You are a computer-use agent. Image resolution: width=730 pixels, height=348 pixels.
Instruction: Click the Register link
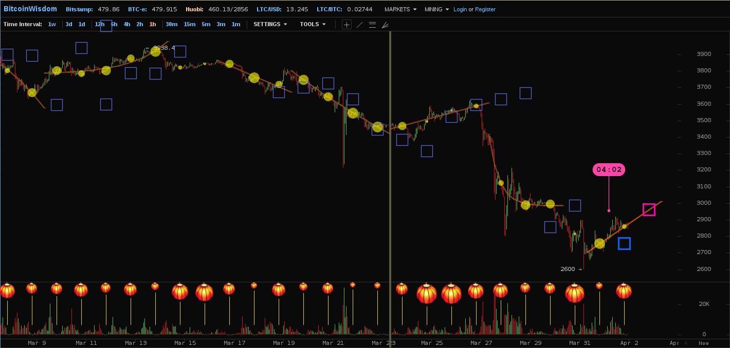tap(485, 9)
